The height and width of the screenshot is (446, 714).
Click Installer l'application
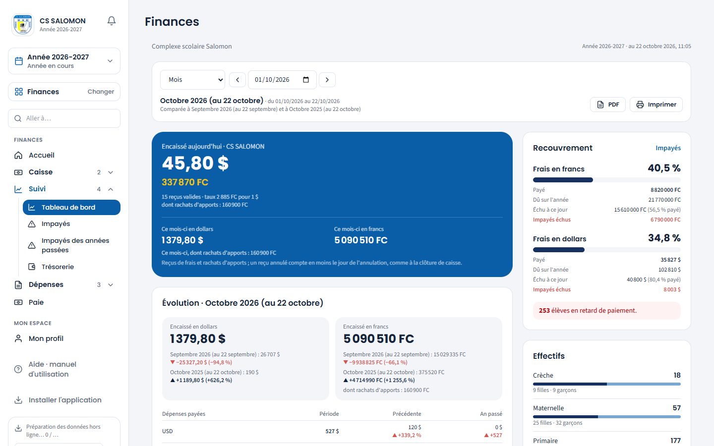click(64, 400)
